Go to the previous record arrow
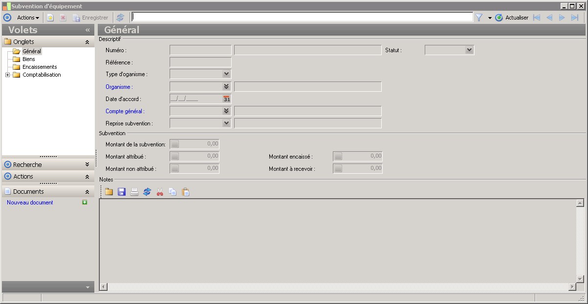 pyautogui.click(x=549, y=18)
